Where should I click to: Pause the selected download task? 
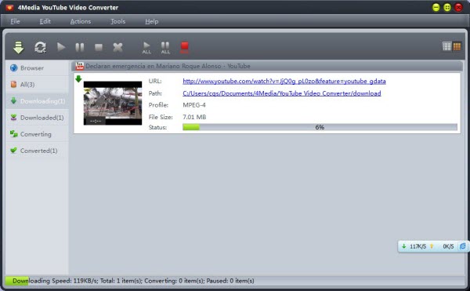[x=80, y=47]
